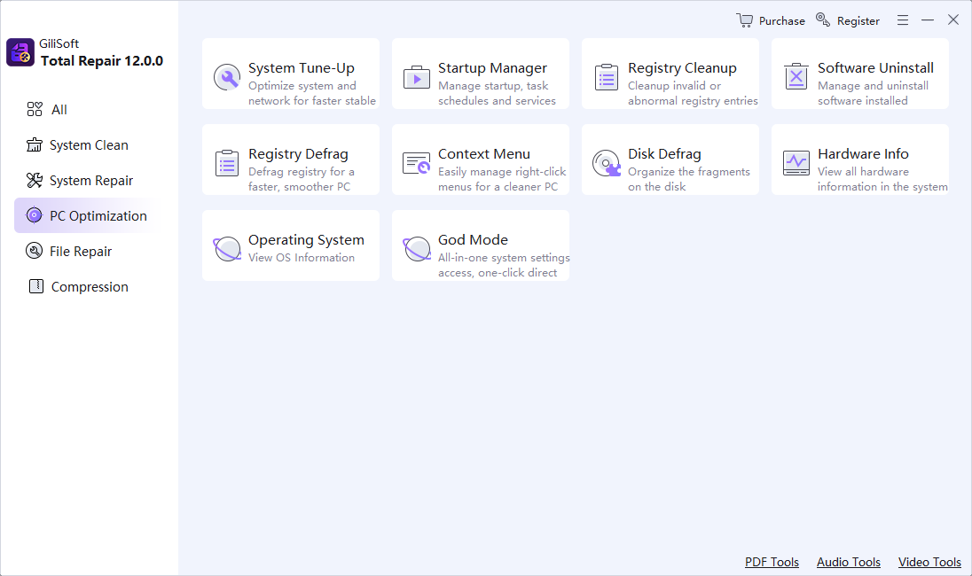Click the Disk Defrag disc icon
The image size is (972, 576).
tap(607, 164)
